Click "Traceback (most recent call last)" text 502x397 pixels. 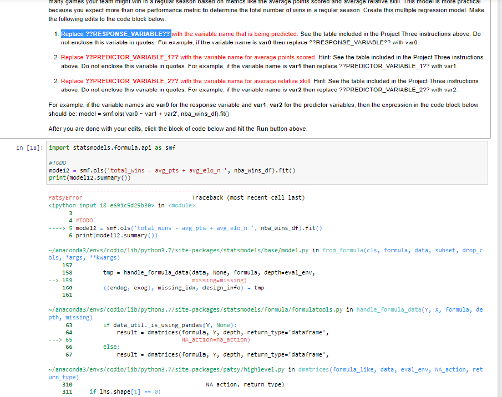point(248,198)
